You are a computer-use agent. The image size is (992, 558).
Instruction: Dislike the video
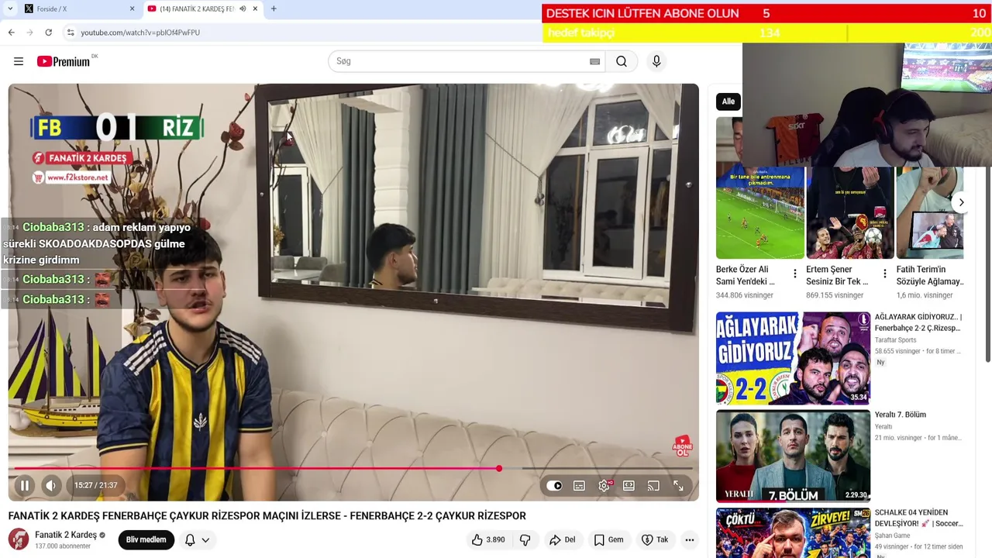(525, 539)
